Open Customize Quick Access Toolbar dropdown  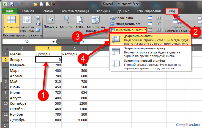click(x=54, y=4)
